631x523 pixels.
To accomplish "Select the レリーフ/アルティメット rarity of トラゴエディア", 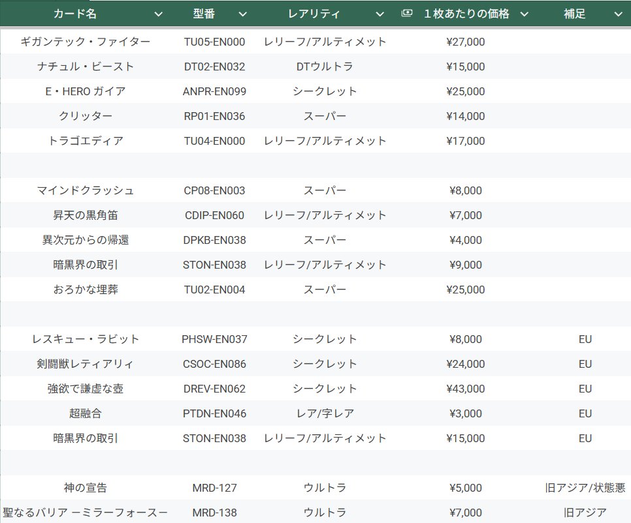I will 325,140.
